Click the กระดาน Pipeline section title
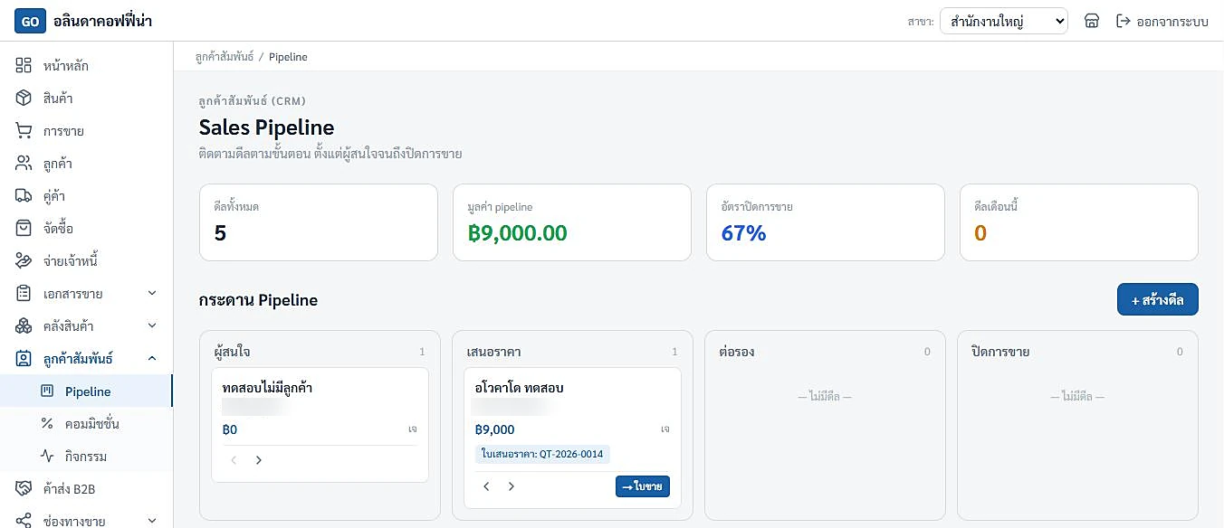Screen dimensions: 1224x528 pos(258,299)
